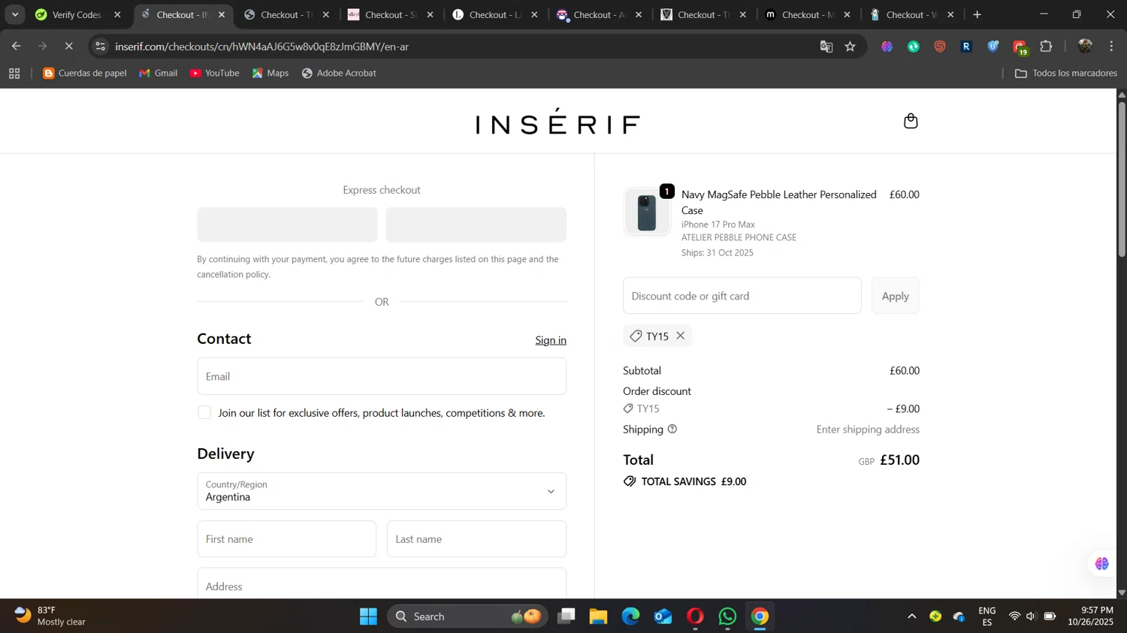Click the red extension with 19 badge

coord(1020,47)
